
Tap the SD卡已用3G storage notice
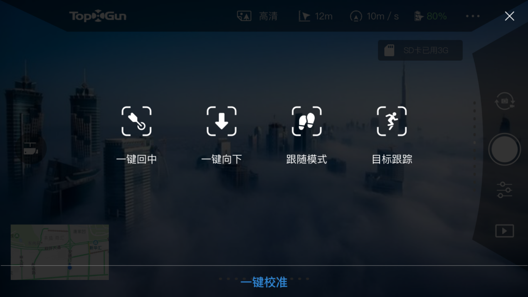tap(420, 50)
